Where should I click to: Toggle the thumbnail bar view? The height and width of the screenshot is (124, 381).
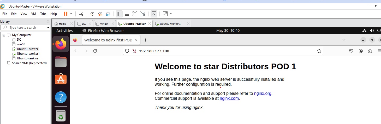(x=127, y=14)
